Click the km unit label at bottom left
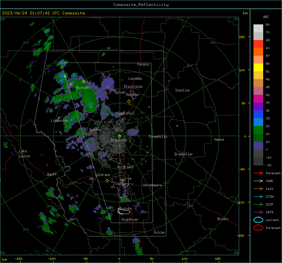The image size is (282, 263). pyautogui.click(x=4, y=260)
